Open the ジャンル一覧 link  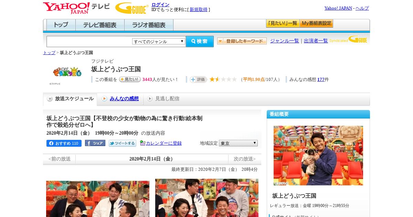284,41
